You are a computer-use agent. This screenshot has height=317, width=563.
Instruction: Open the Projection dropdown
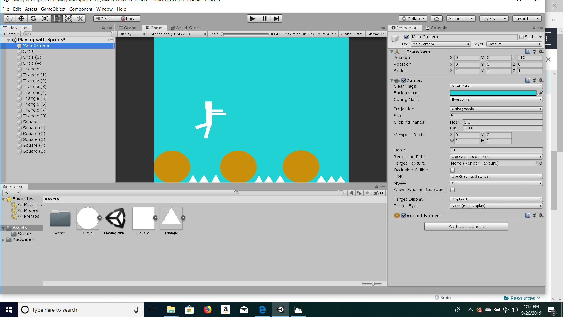pyautogui.click(x=496, y=109)
